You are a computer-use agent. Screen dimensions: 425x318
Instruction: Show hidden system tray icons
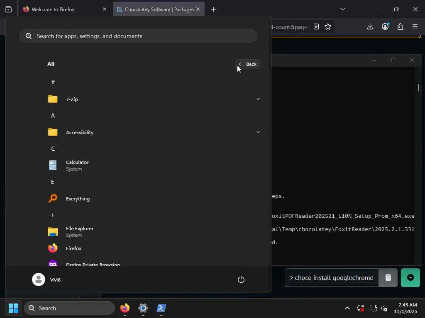[x=347, y=308]
